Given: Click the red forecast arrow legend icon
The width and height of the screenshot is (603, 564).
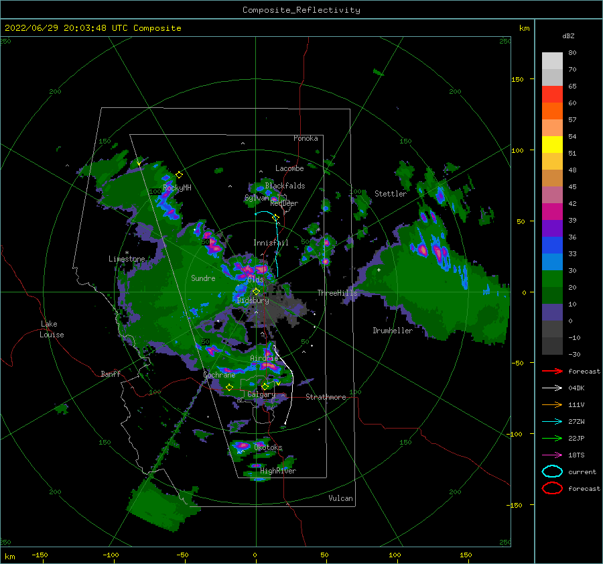Looking at the screenshot, I should [x=552, y=371].
